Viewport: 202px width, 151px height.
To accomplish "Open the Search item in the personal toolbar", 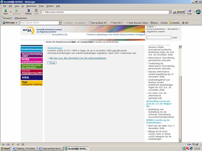I will 7,18.
